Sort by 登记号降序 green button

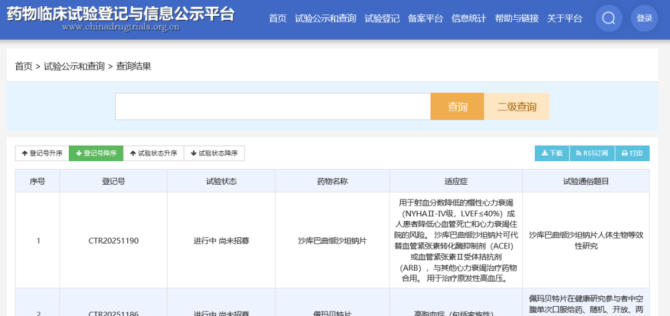[96, 153]
